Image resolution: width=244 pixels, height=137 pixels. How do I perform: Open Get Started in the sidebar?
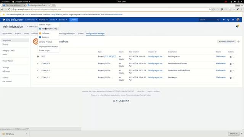(7, 81)
